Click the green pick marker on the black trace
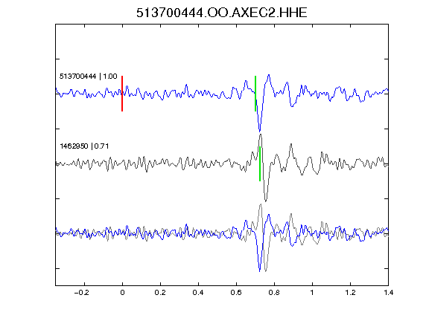This screenshot has width=429, height=321. point(260,163)
